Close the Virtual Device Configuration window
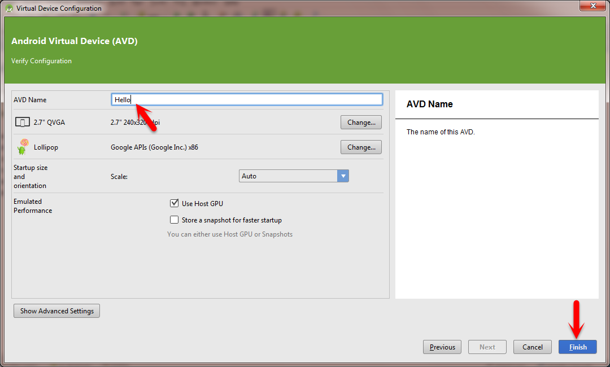The image size is (610, 367). (x=592, y=6)
